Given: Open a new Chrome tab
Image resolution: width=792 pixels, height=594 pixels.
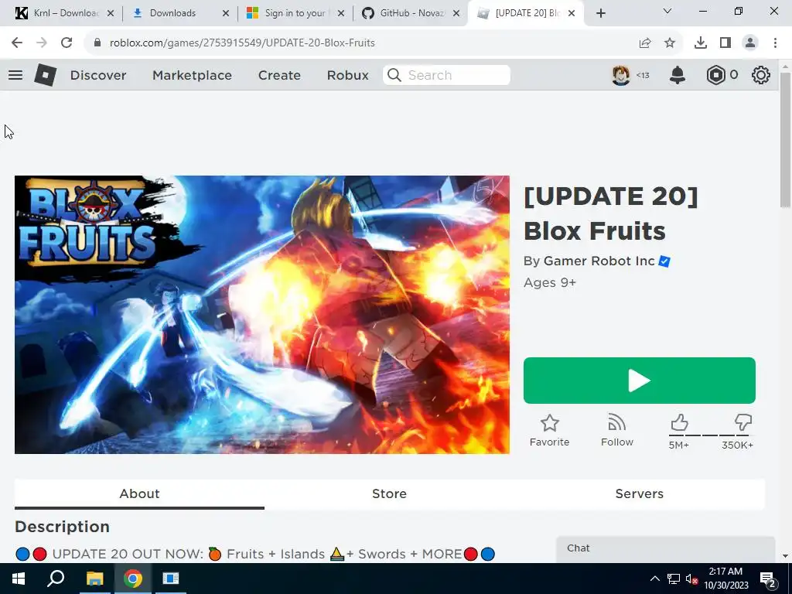Looking at the screenshot, I should click(600, 13).
